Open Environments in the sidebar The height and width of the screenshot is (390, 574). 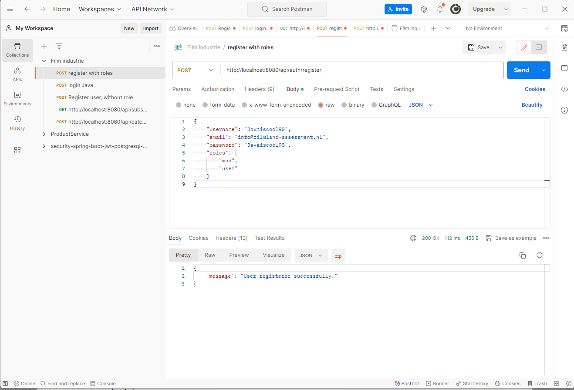click(17, 98)
